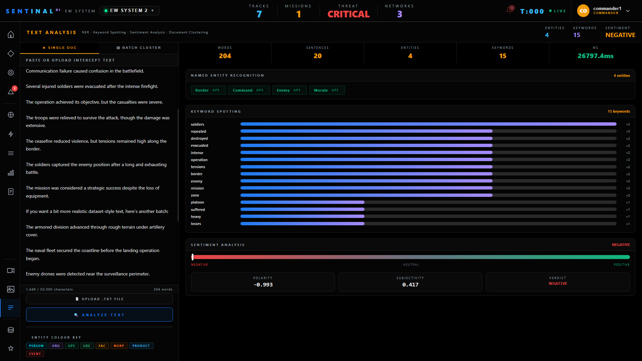Click the Analyze Text button
Viewport: 642px width, 361px height.
[99, 315]
